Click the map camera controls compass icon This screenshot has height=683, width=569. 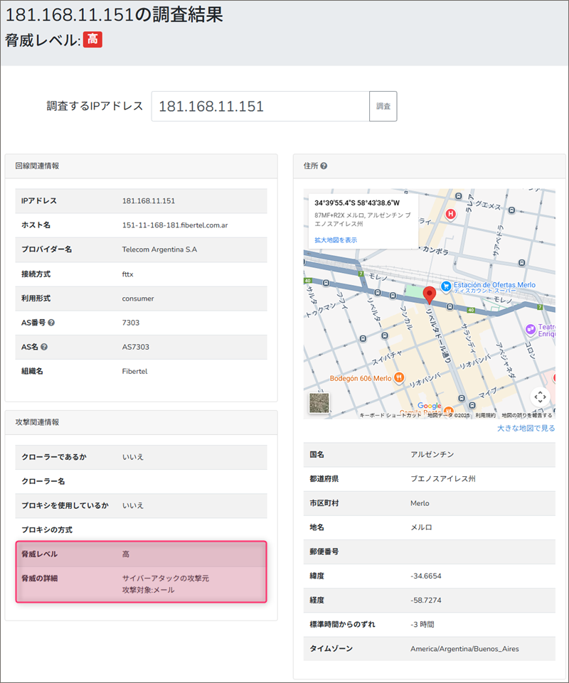540,397
